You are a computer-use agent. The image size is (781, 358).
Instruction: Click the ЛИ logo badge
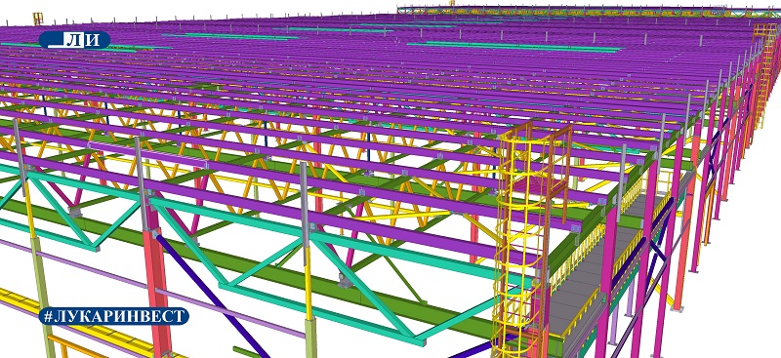click(74, 40)
